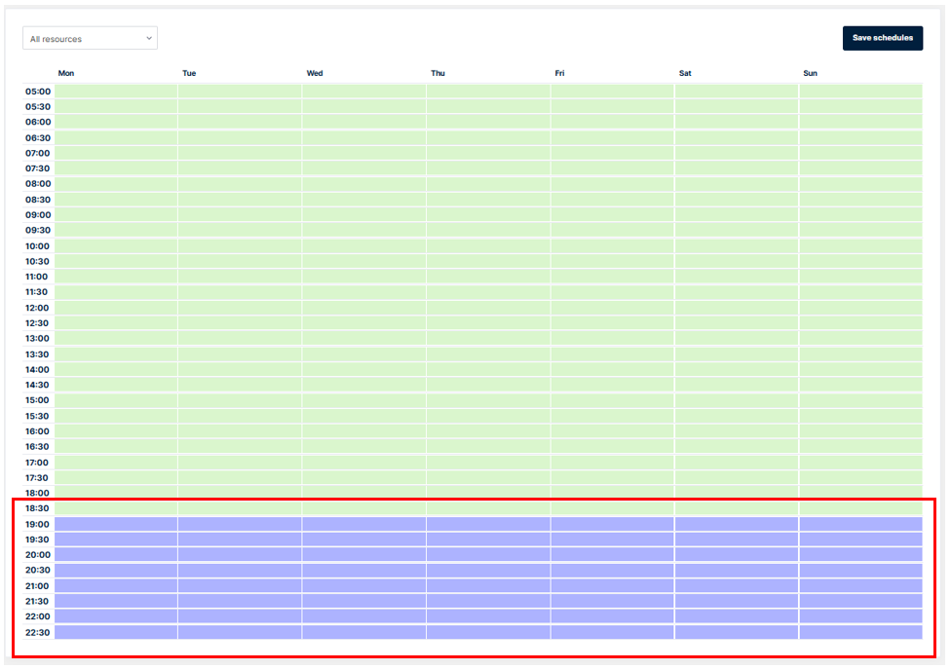The width and height of the screenshot is (951, 670).
Task: Select the purple Friday 22:00 cell
Action: pos(612,616)
